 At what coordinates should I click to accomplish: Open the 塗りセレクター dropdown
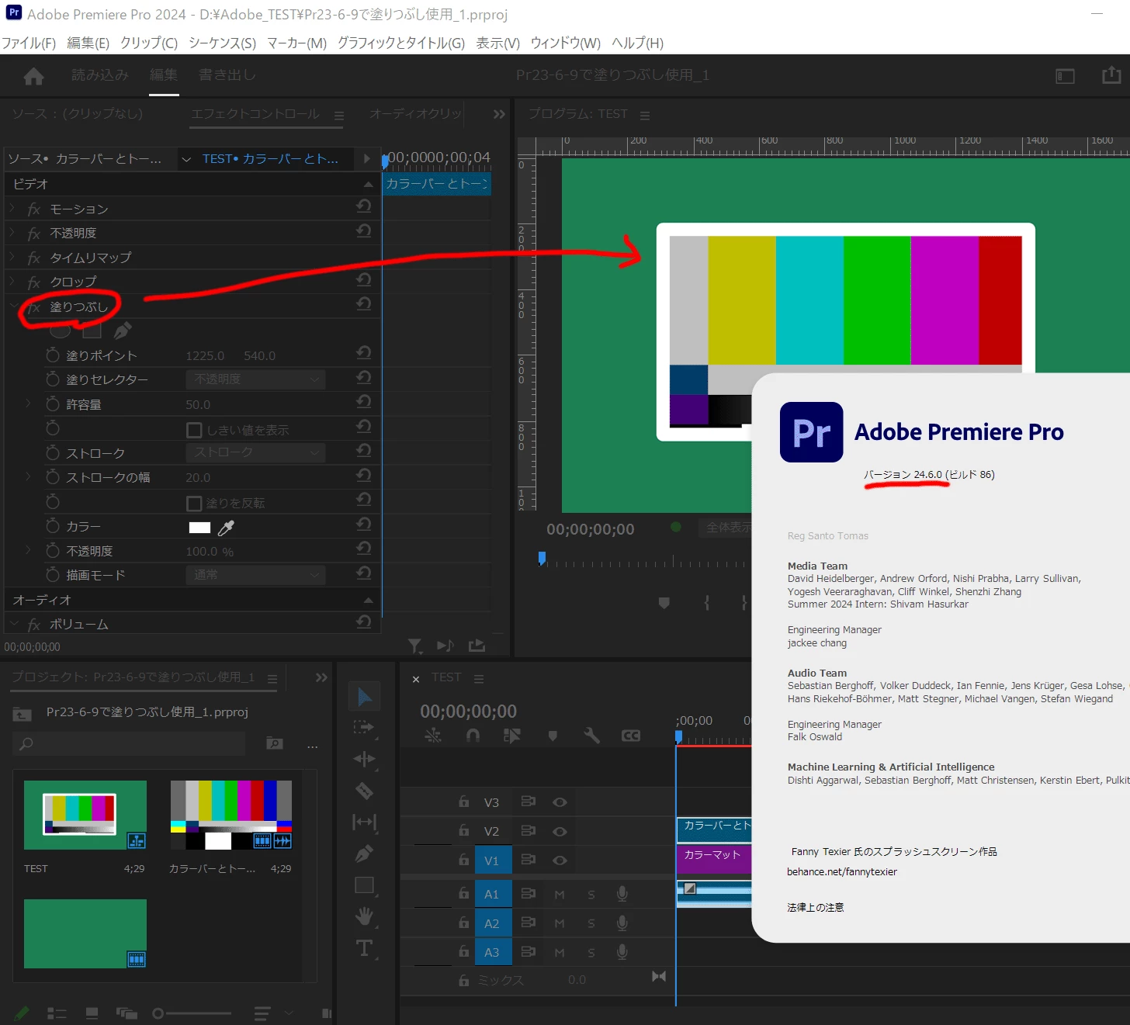pyautogui.click(x=255, y=379)
